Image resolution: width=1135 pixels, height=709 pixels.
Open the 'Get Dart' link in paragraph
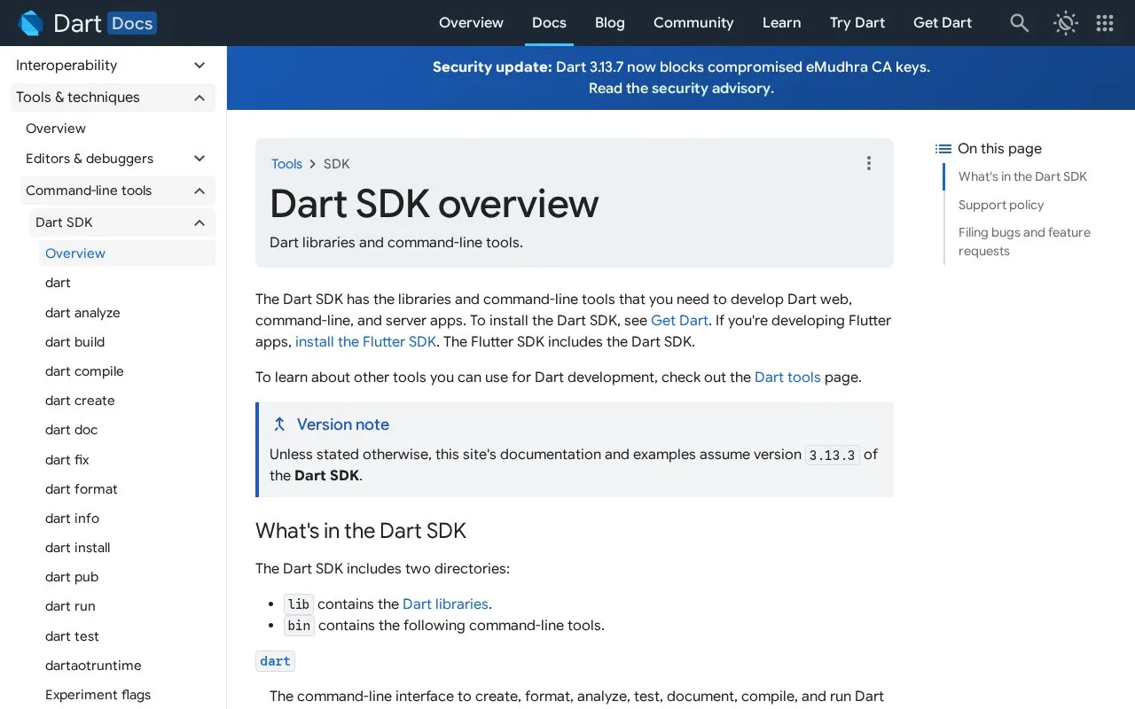679,321
